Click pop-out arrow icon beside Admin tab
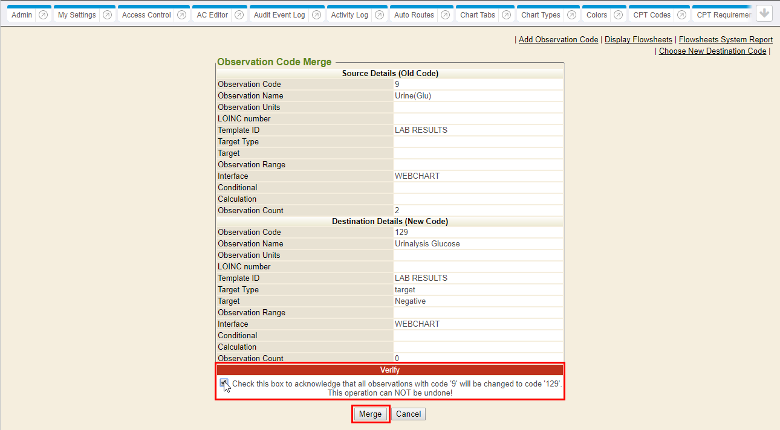 click(43, 15)
